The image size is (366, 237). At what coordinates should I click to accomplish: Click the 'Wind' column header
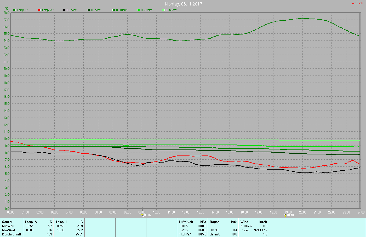pyautogui.click(x=244, y=222)
